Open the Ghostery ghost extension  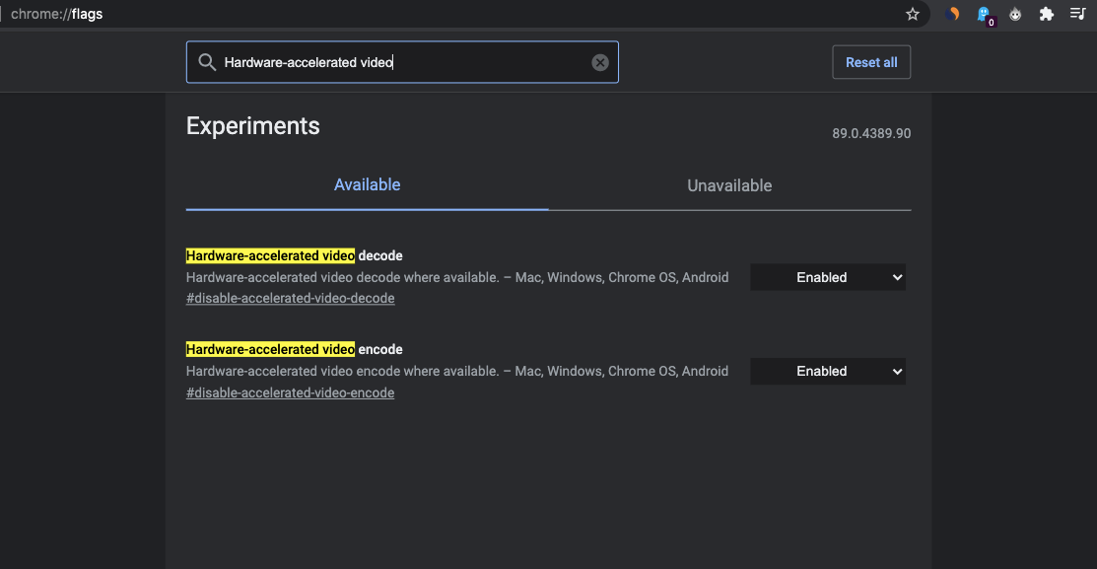pos(984,14)
